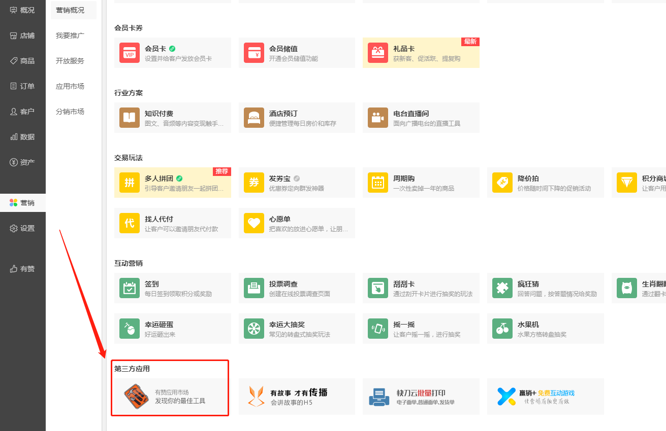Screen dimensions: 666x431
Task: Open 数据 in the sidebar
Action: pyautogui.click(x=22, y=137)
